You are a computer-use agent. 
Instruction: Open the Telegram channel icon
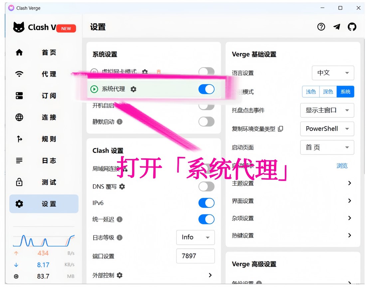click(x=336, y=27)
